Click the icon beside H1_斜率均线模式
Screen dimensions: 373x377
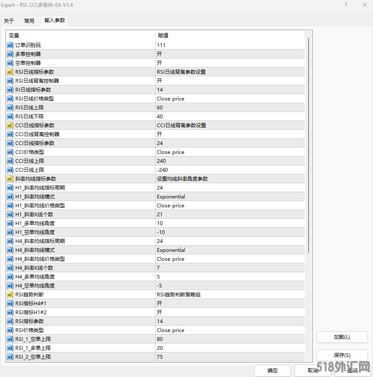10,196
